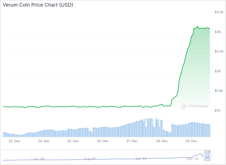This screenshot has width=226, height=165.
Task: Click the CoinGecko logo watermark
Action: click(x=194, y=106)
